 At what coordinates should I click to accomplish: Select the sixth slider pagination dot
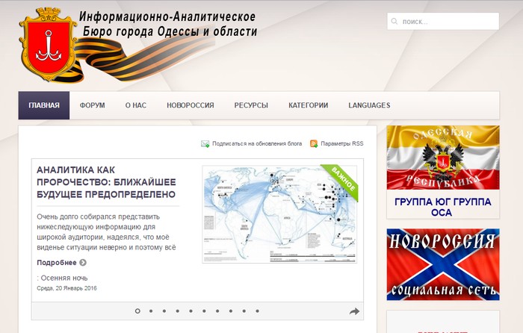(x=204, y=311)
